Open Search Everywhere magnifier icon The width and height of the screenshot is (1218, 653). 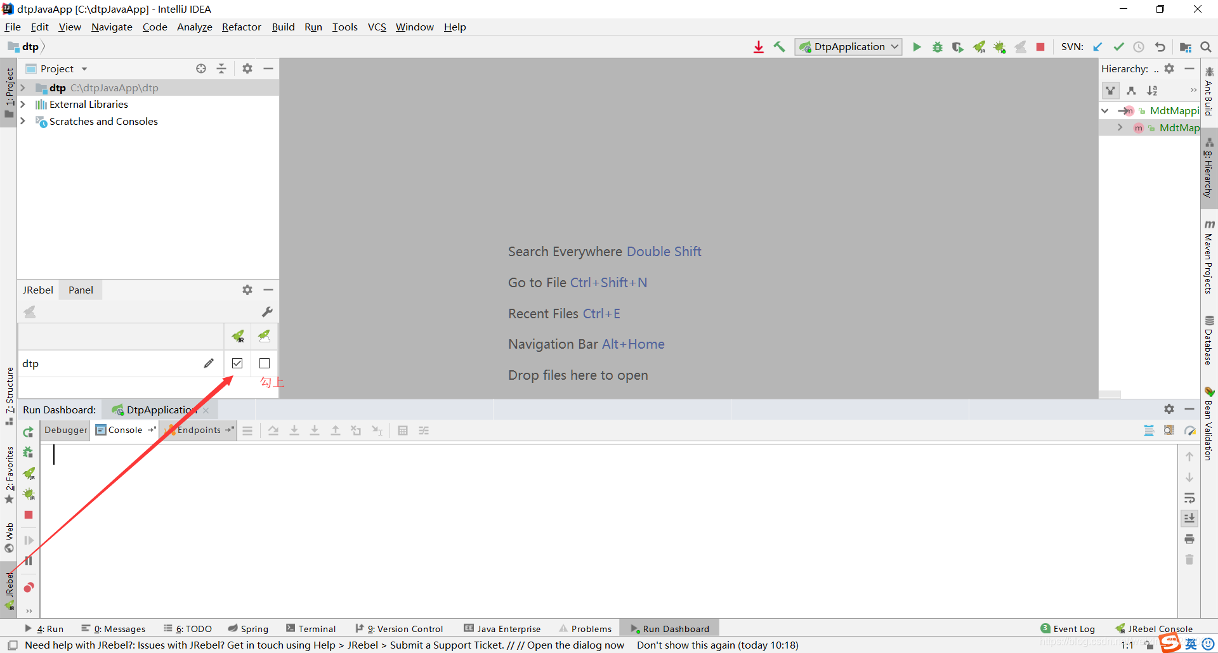click(x=1206, y=47)
